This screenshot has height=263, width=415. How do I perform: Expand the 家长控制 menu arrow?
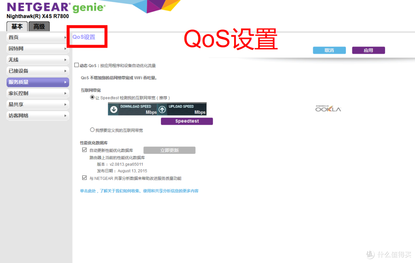(x=65, y=93)
